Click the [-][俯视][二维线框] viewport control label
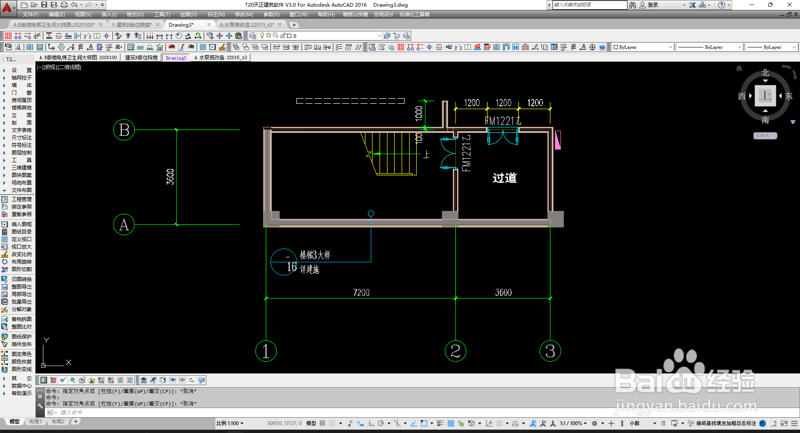800x433 pixels. 59,67
